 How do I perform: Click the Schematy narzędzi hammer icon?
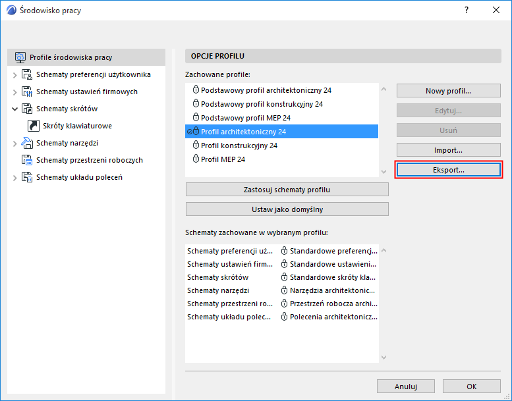[x=27, y=143]
